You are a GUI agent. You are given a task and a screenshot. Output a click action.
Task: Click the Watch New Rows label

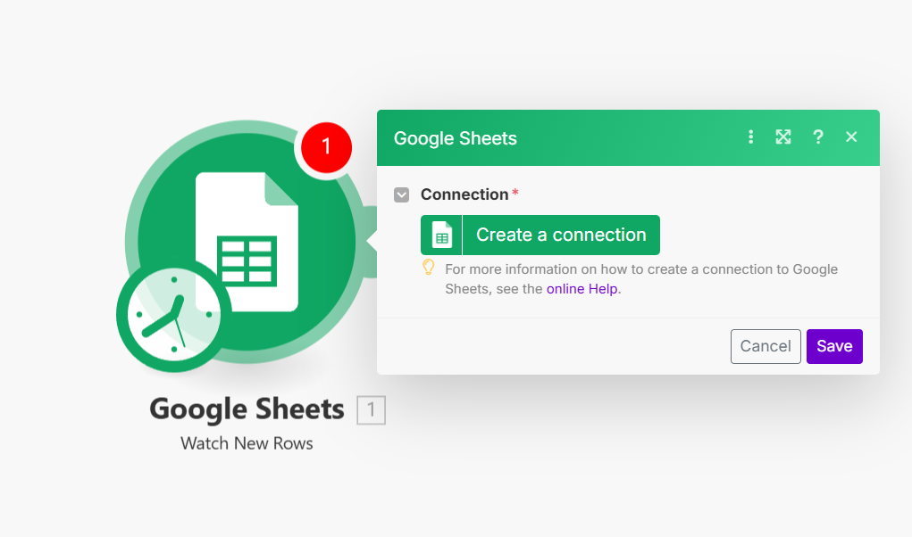coord(247,443)
